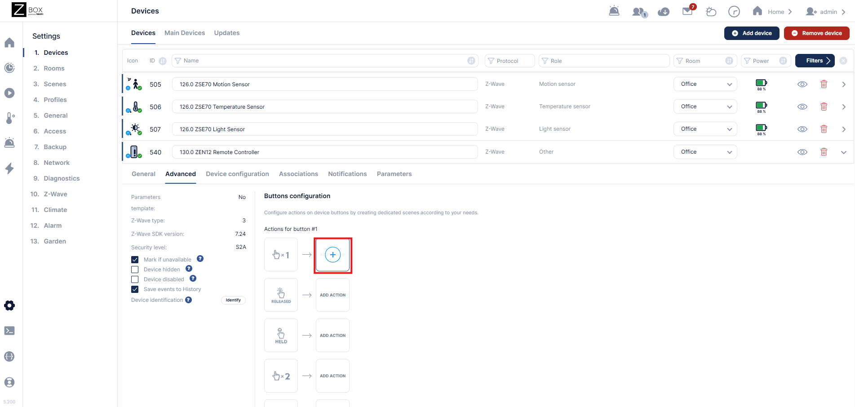Image resolution: width=855 pixels, height=407 pixels.
Task: Click the single press button #1 trigger tile
Action: tap(281, 255)
